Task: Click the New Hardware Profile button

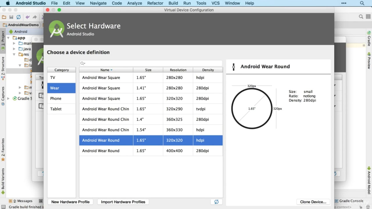Action: (70, 202)
